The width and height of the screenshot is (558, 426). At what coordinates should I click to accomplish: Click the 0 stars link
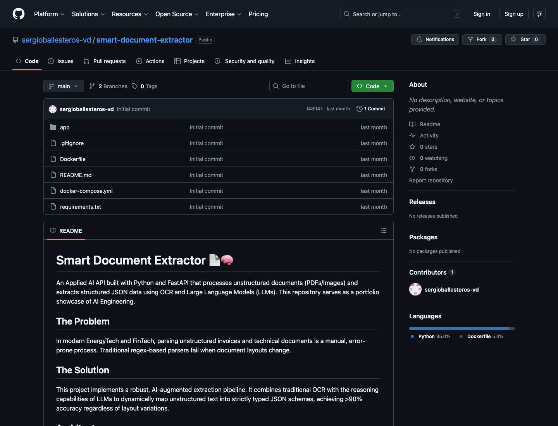coord(423,147)
